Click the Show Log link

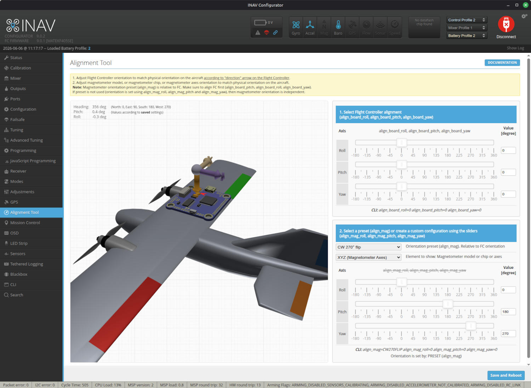515,48
